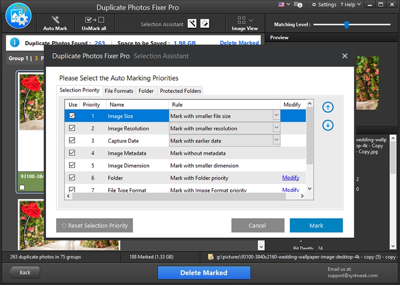
Task: Click the folder icon in status bar
Action: point(210,257)
